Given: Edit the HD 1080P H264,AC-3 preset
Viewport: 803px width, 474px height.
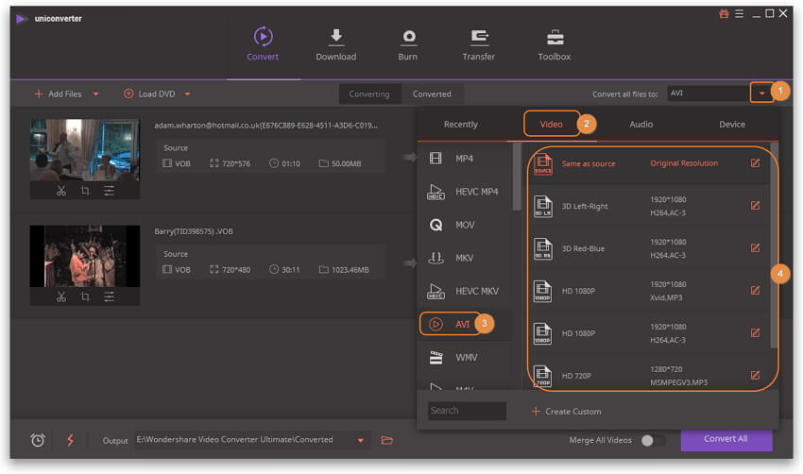Looking at the screenshot, I should [x=755, y=333].
